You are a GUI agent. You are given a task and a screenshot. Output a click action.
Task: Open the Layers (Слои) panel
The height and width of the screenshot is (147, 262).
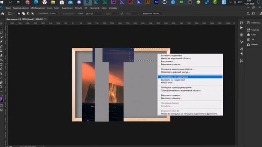pyautogui.click(x=251, y=35)
